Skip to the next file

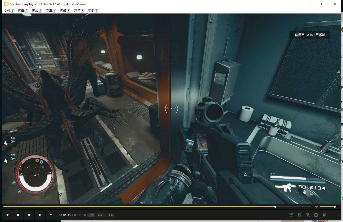point(40,215)
